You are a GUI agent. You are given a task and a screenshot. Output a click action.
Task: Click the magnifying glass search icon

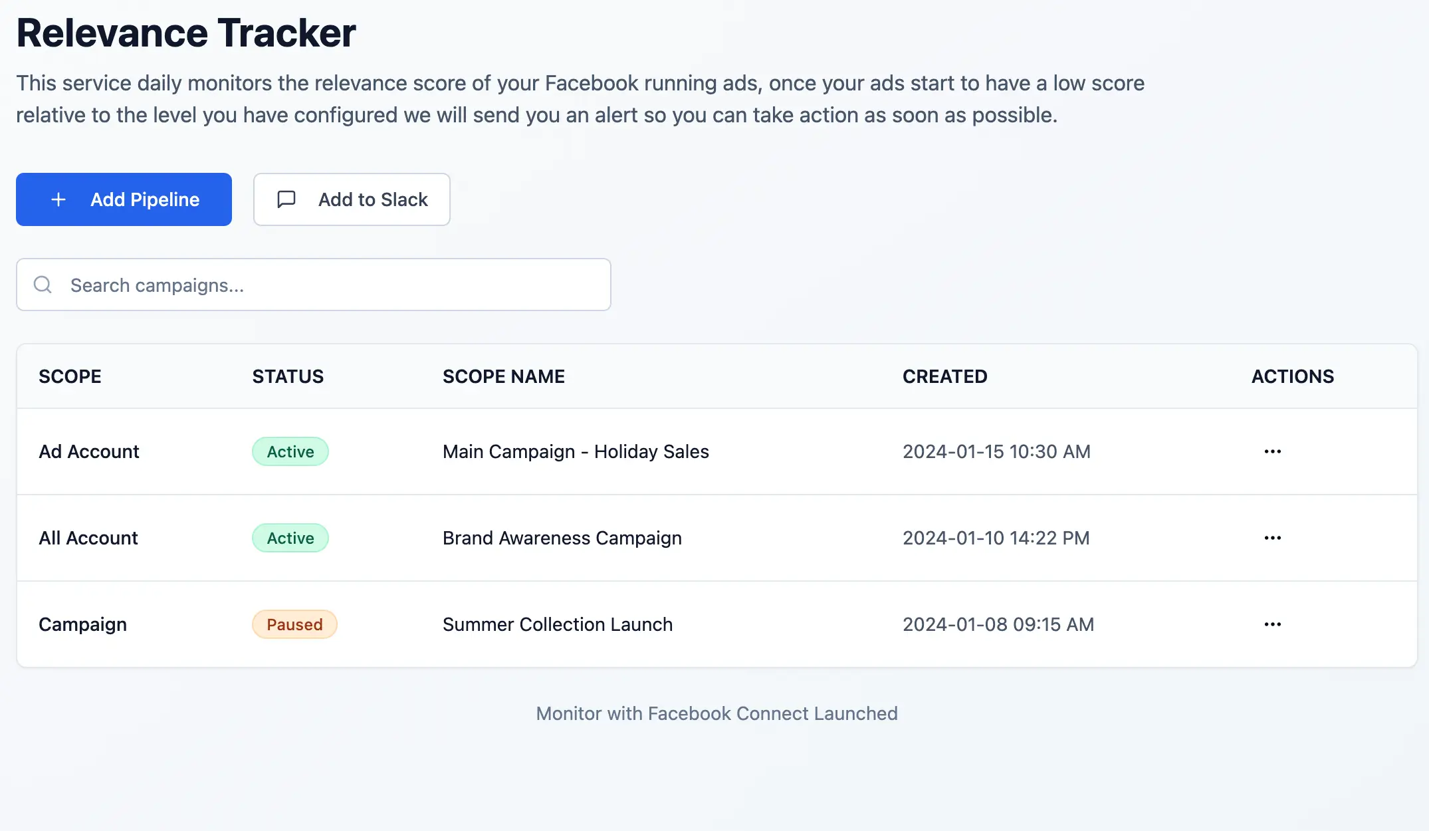point(43,285)
